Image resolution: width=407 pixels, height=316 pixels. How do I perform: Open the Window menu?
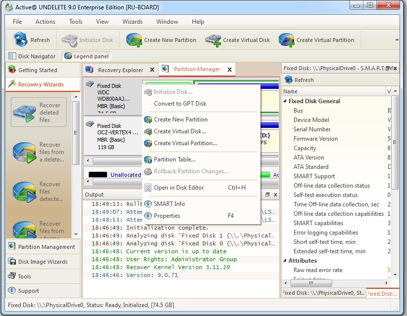tap(167, 22)
